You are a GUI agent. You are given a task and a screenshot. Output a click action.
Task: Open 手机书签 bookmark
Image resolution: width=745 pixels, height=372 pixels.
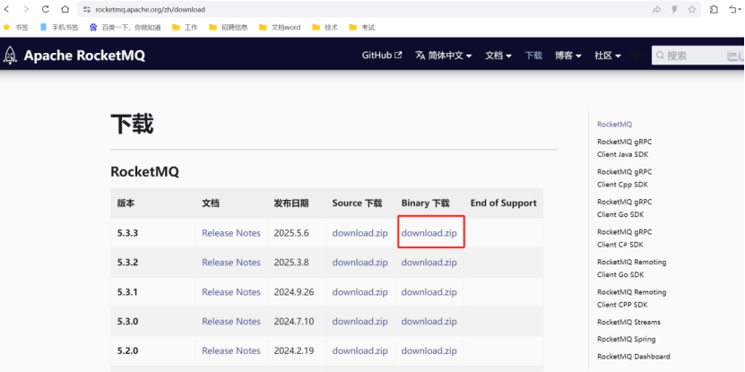tap(59, 28)
